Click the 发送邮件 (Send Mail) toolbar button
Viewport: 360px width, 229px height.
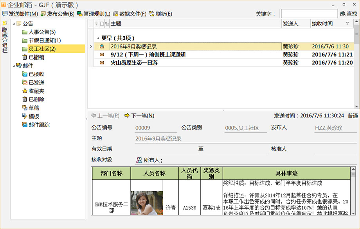tap(20, 14)
